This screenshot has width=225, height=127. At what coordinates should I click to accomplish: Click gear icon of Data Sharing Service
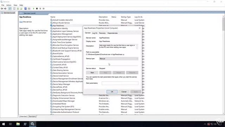pos(51,70)
